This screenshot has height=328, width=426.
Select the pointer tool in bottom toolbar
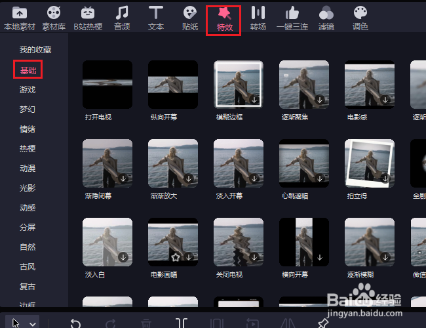(16, 323)
